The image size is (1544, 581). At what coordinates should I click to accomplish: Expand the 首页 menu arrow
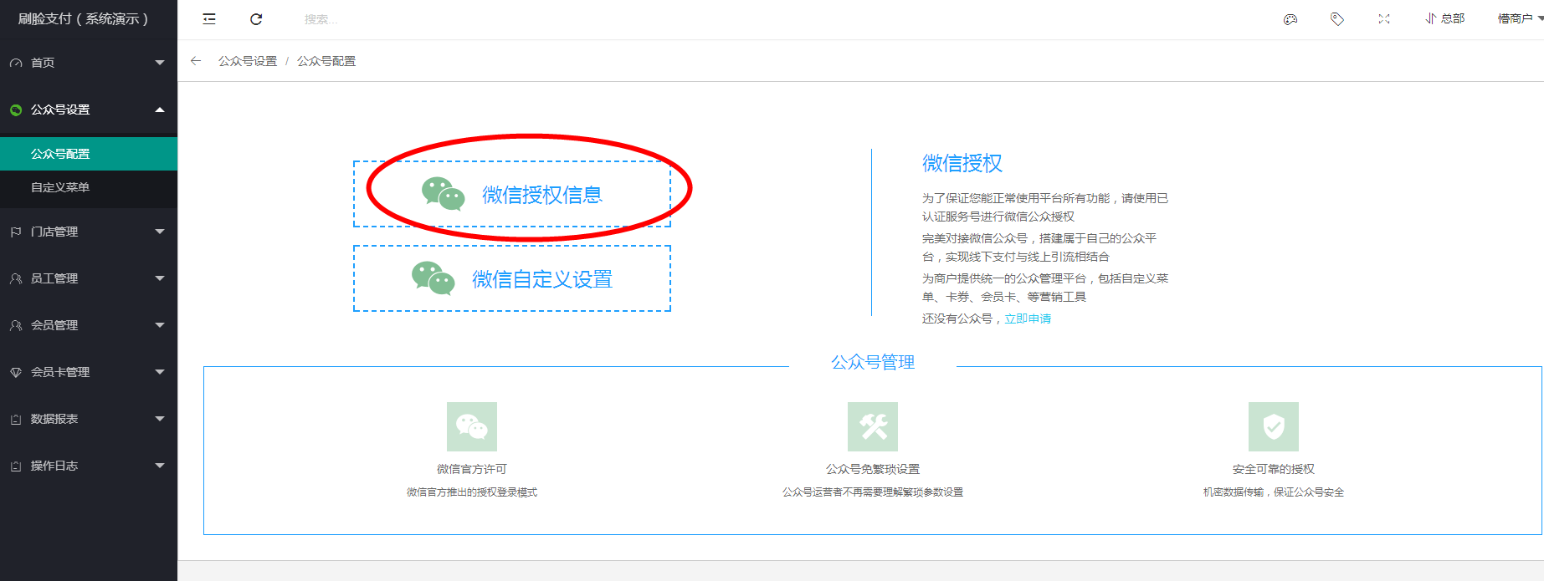click(160, 63)
